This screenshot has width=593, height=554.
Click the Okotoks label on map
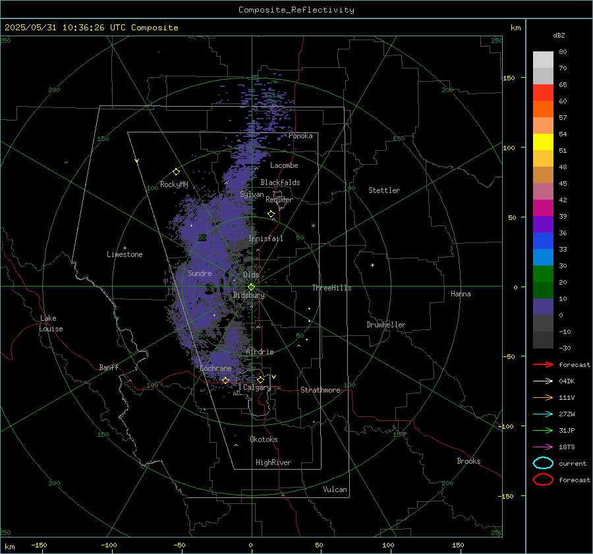264,439
